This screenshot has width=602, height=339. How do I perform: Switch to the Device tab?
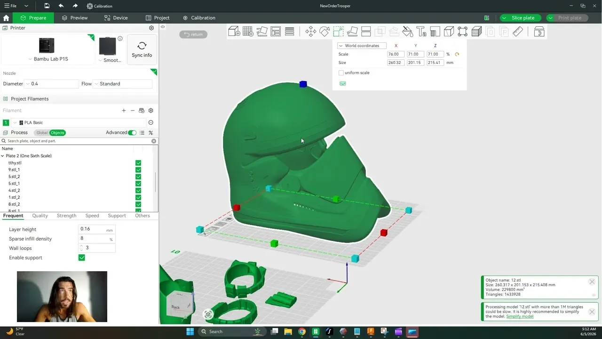click(x=116, y=18)
